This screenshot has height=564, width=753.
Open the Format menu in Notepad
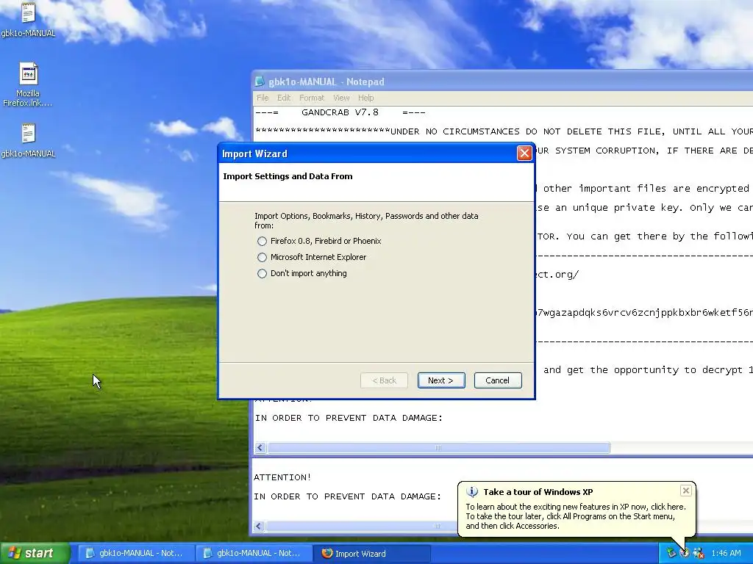tap(312, 98)
